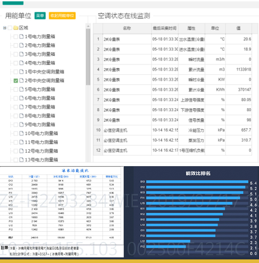This screenshot has width=259, height=263.
Task: Click the orange 收起用能单位 button
Action: pos(62,16)
